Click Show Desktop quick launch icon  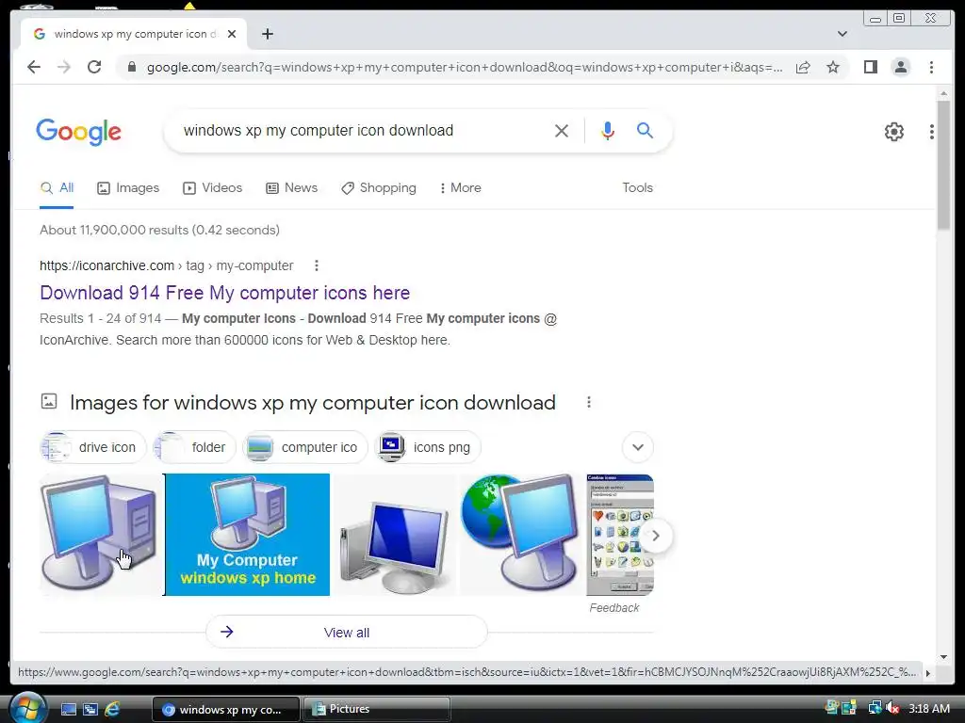68,710
